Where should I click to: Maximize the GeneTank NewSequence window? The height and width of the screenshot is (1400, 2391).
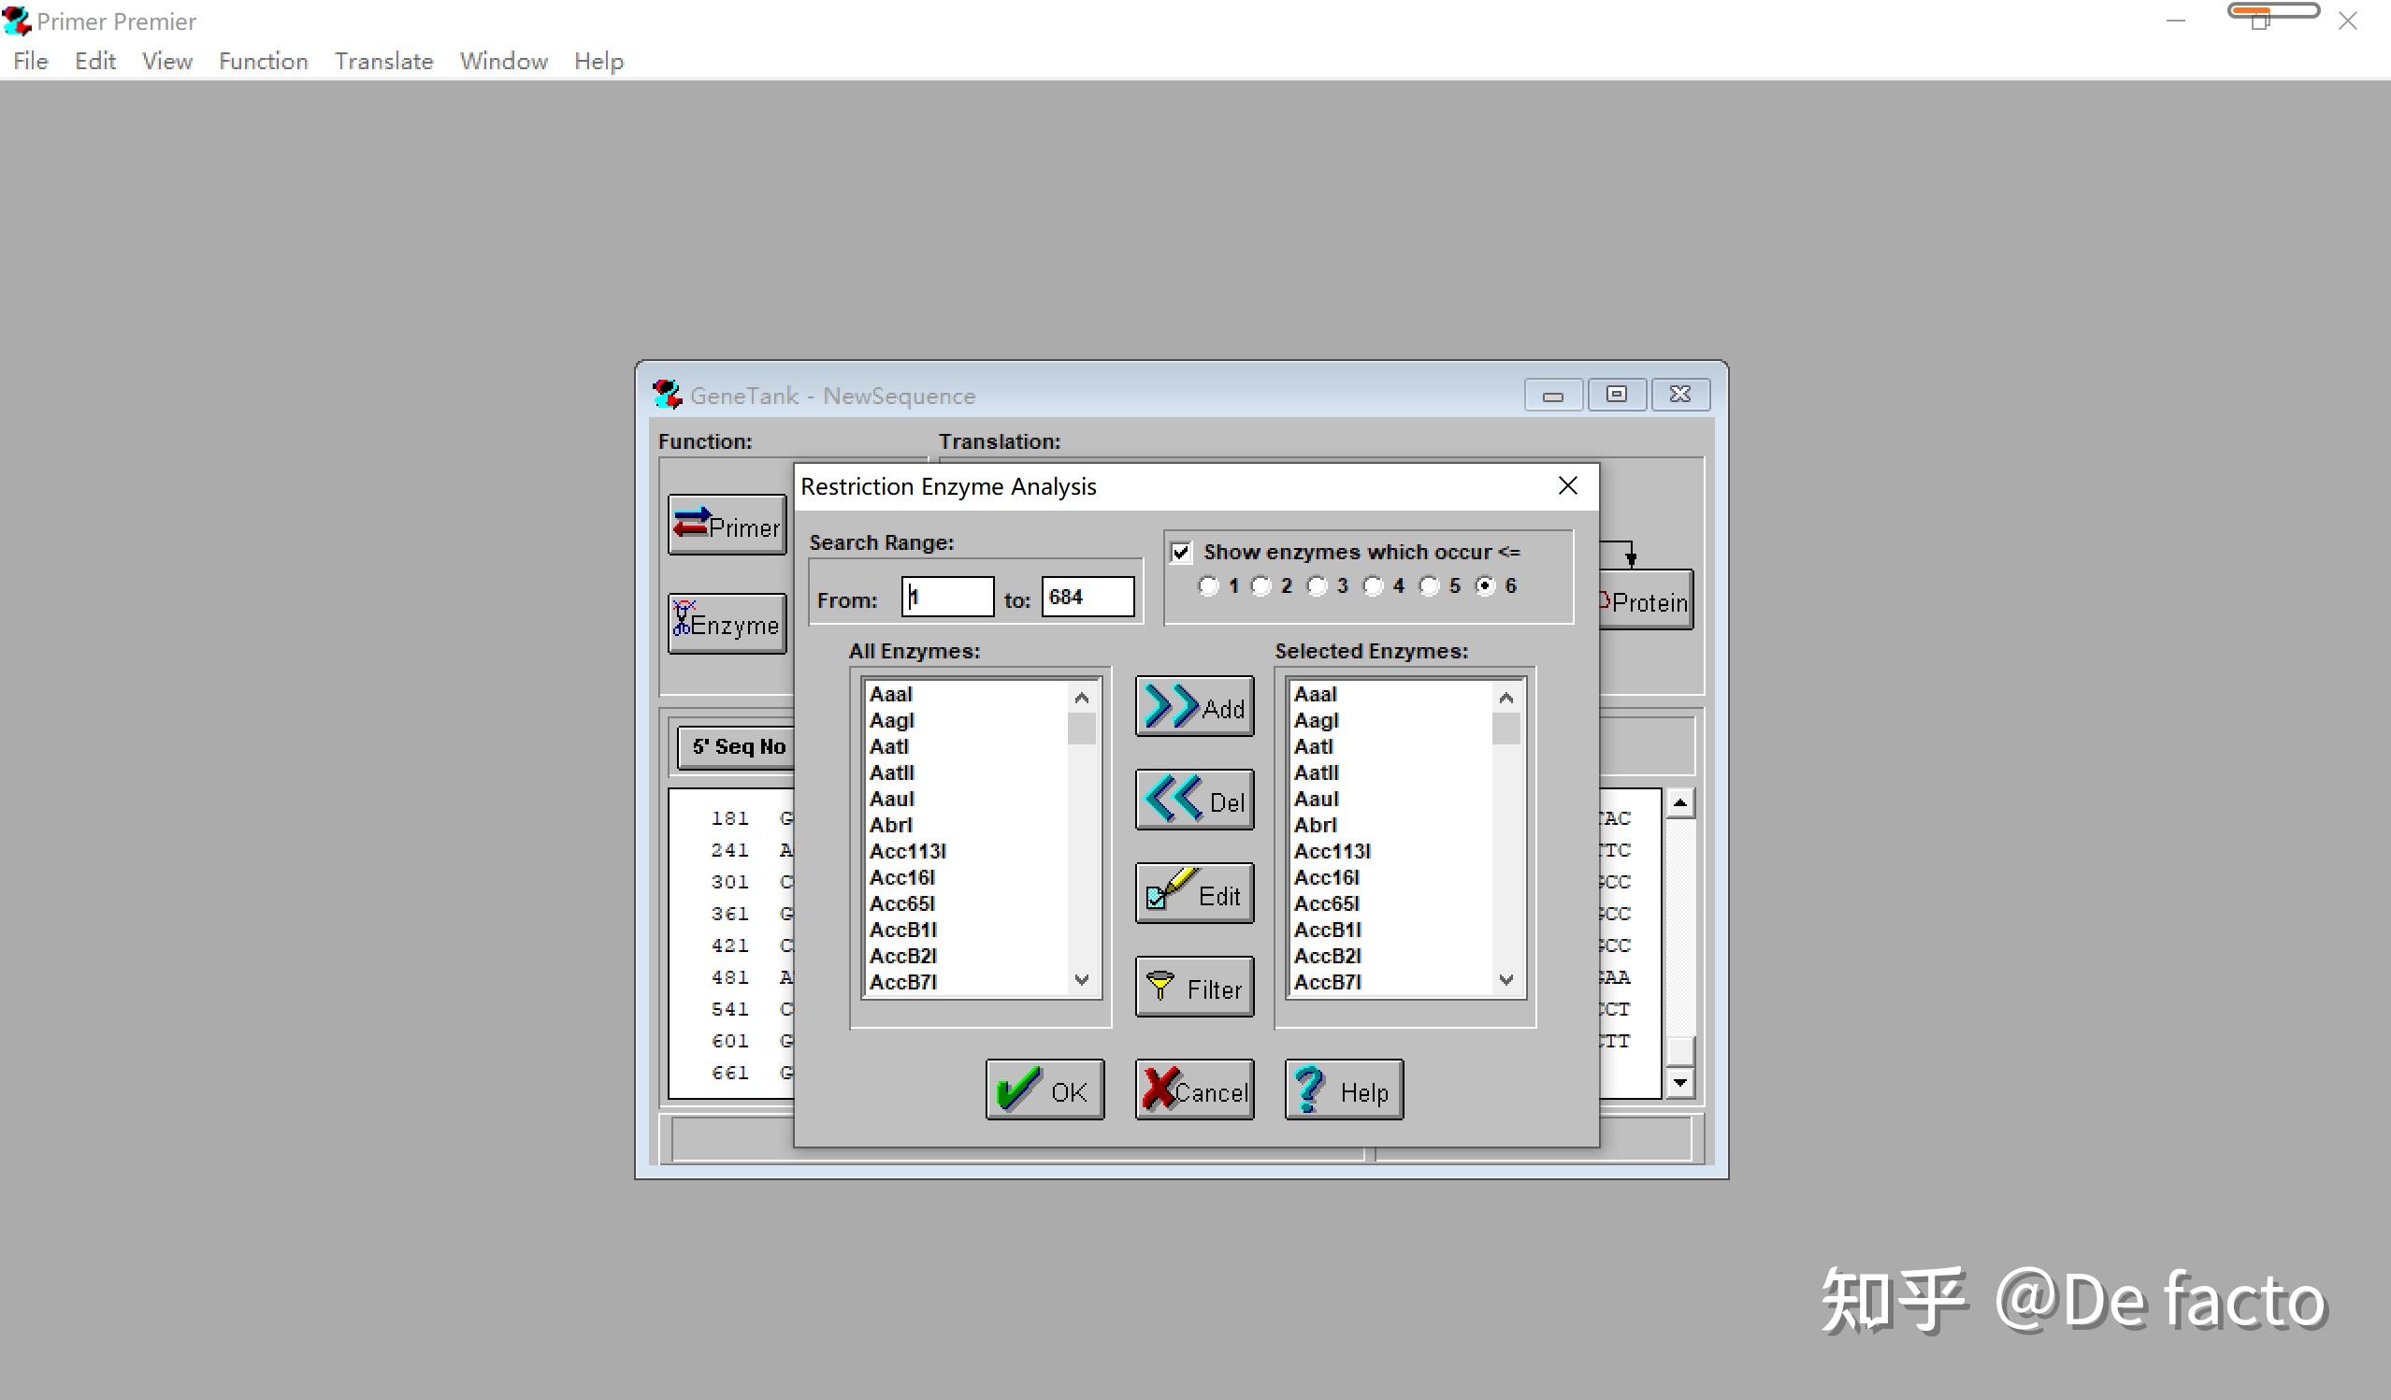(1617, 395)
